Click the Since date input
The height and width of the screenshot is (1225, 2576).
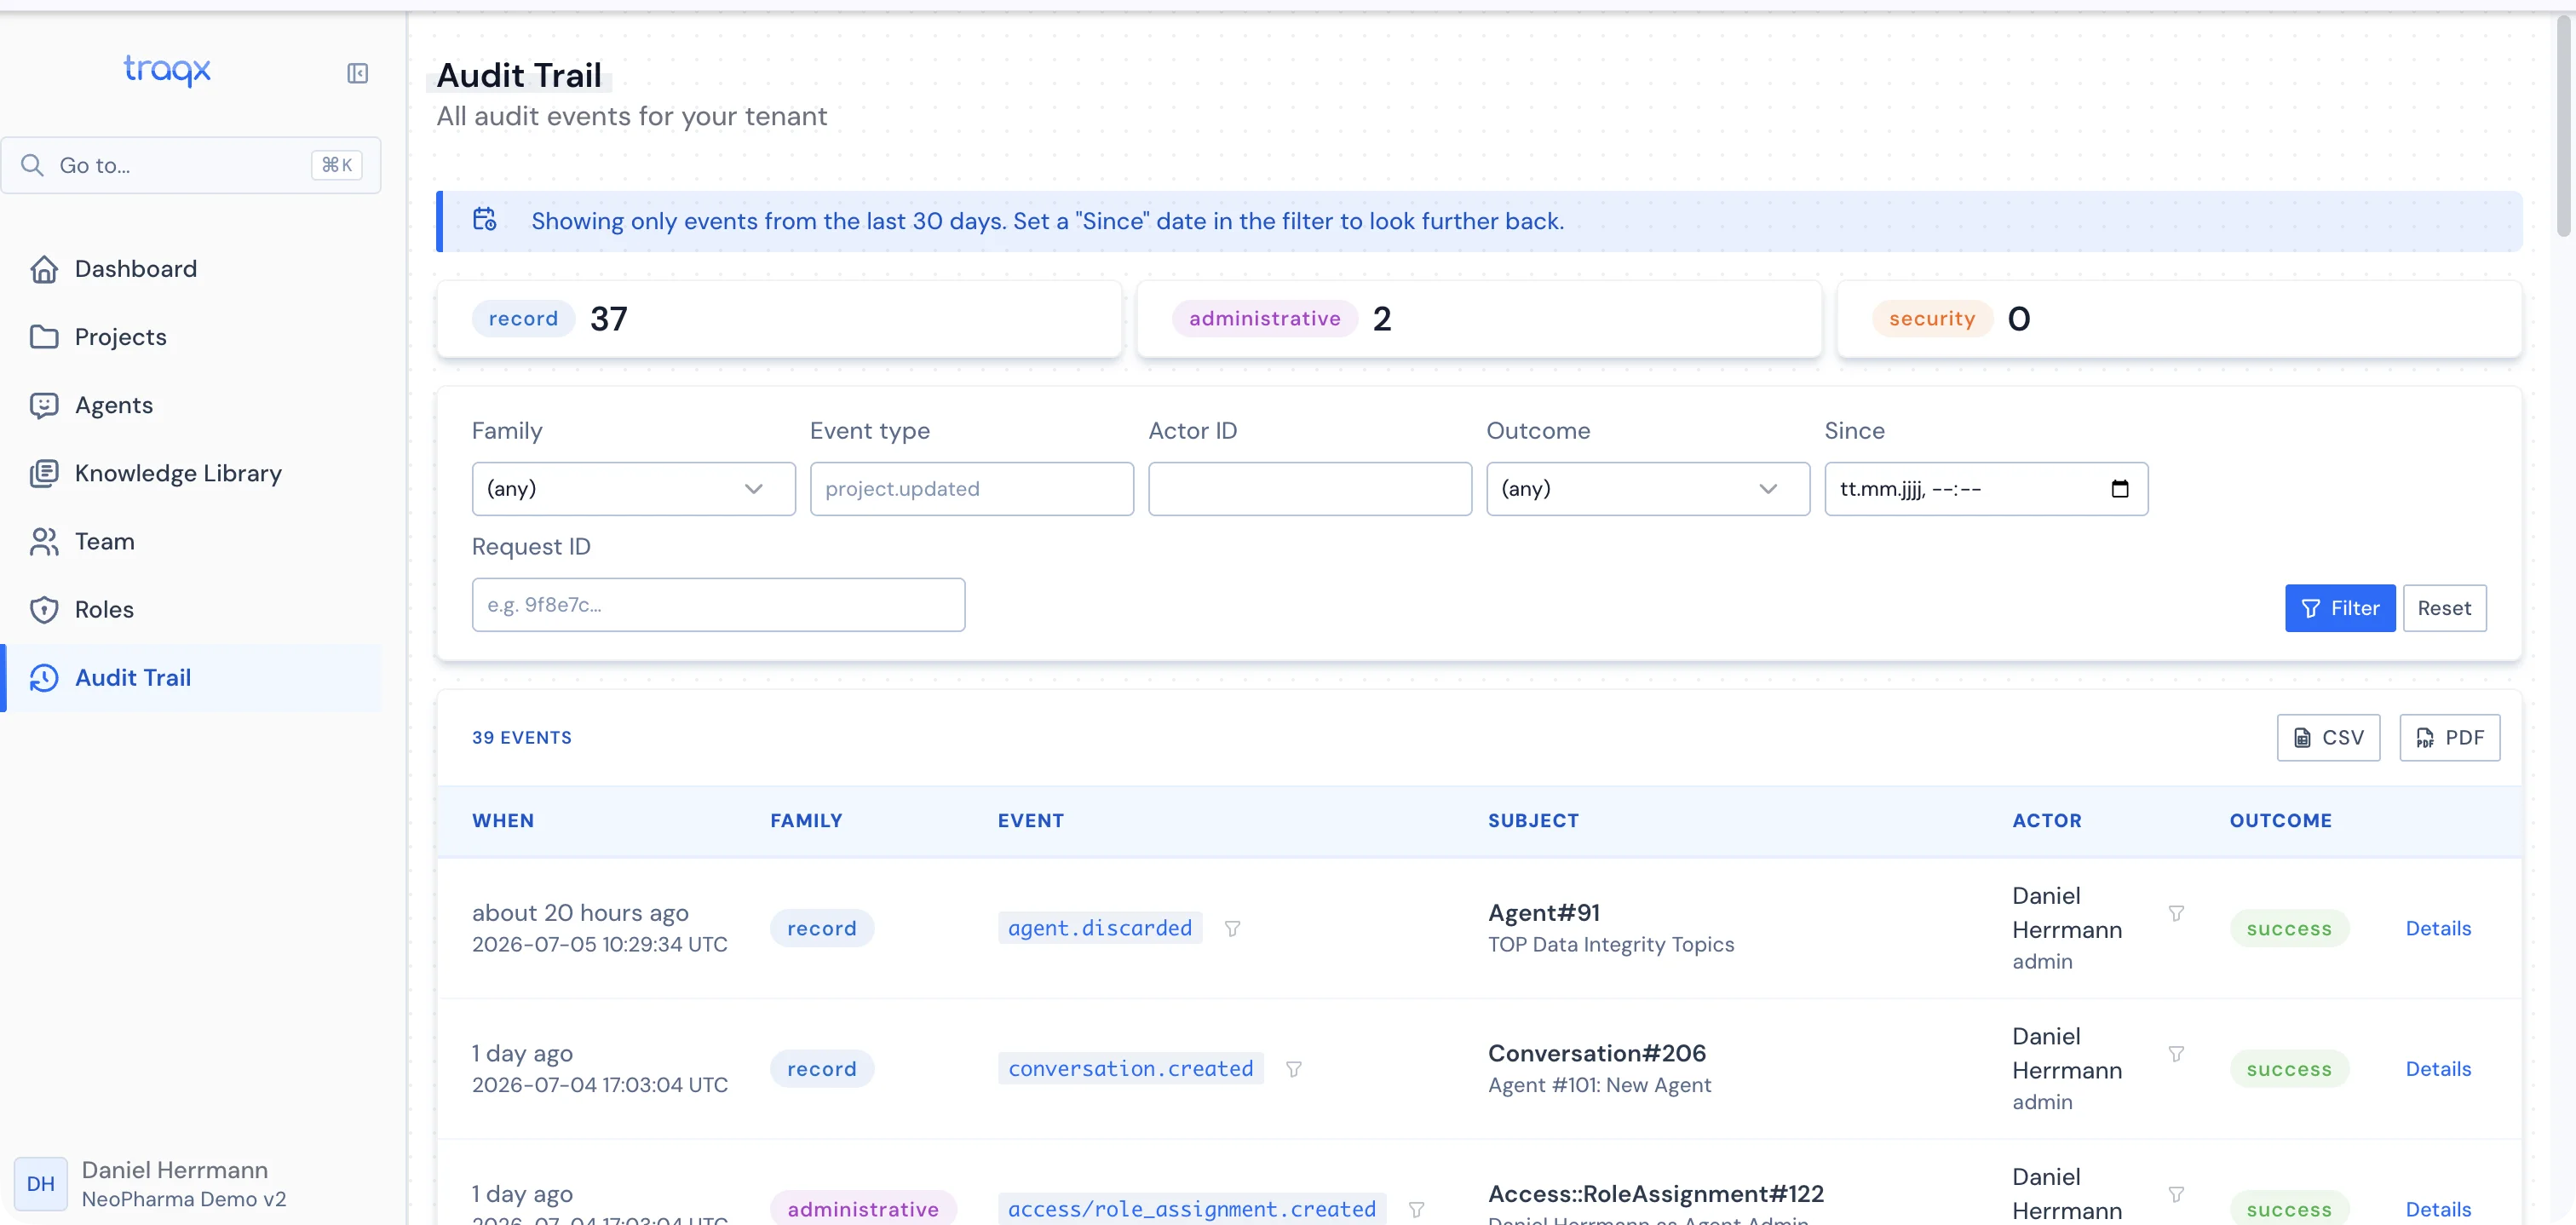click(1985, 489)
